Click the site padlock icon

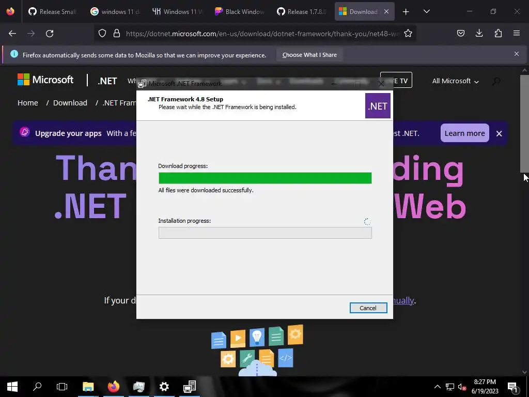click(x=117, y=33)
